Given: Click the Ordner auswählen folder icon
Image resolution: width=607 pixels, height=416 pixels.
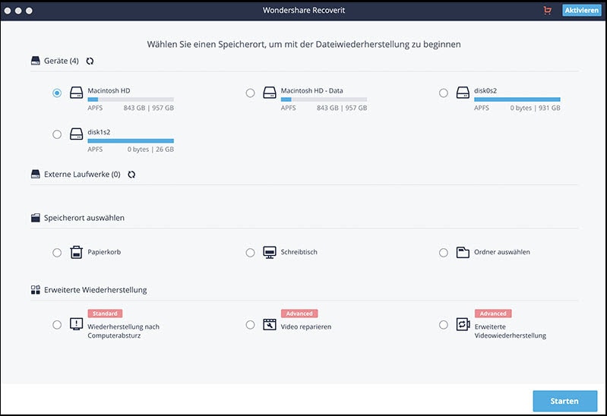Looking at the screenshot, I should coord(463,252).
